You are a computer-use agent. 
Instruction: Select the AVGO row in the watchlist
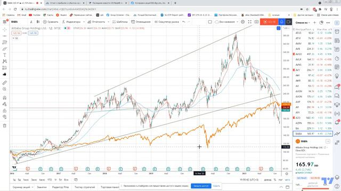pyautogui.click(x=313, y=54)
